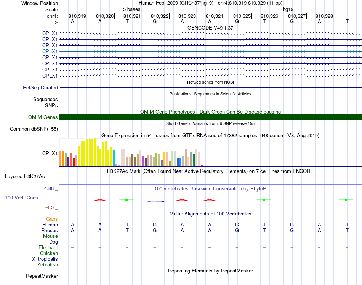Click the first green PhyloP conservation mark
This screenshot has width=362, height=285.
[127, 200]
